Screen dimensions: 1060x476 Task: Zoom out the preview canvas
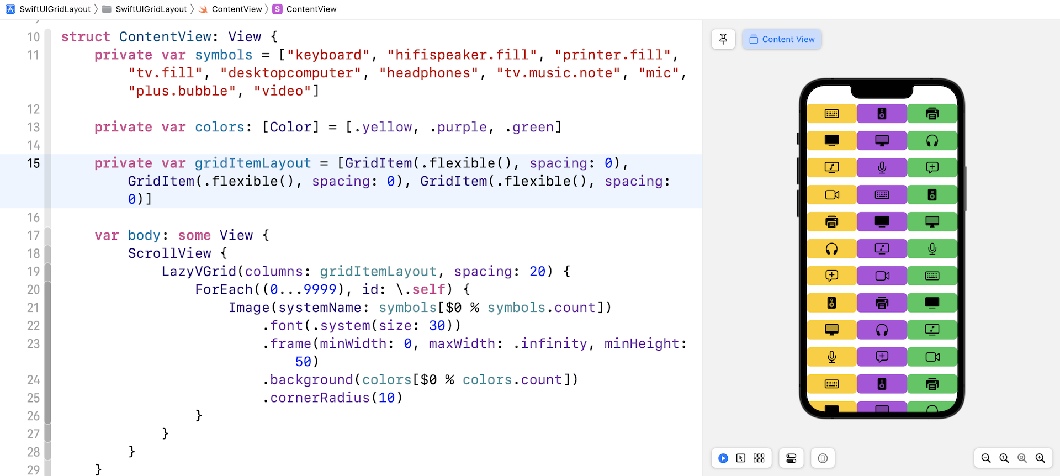tap(986, 458)
